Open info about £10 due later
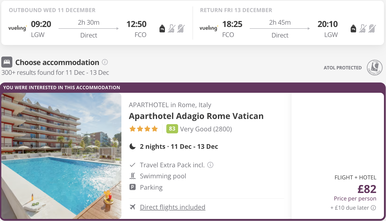The image size is (386, 221). (x=373, y=208)
